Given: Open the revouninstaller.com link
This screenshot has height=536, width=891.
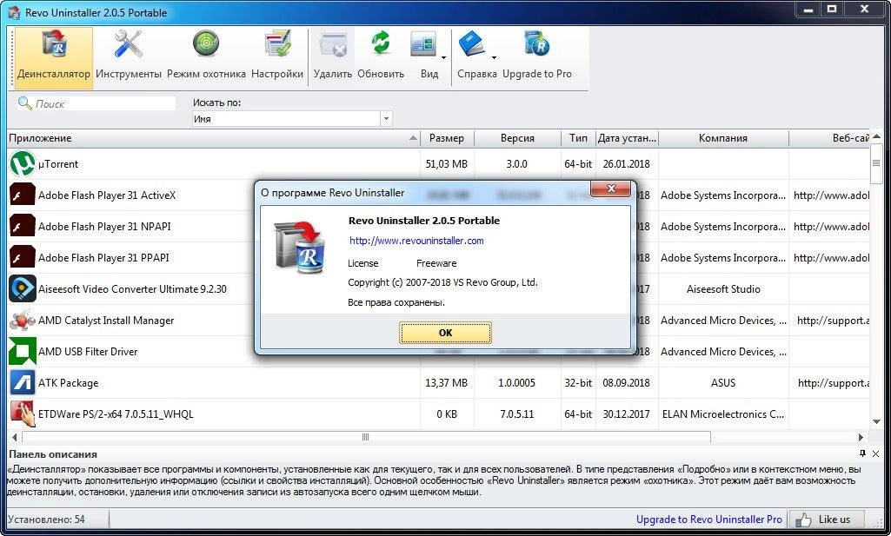Looking at the screenshot, I should click(x=416, y=241).
